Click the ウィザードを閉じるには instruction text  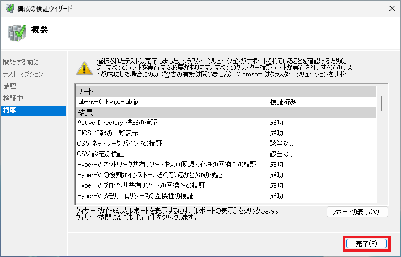136,218
